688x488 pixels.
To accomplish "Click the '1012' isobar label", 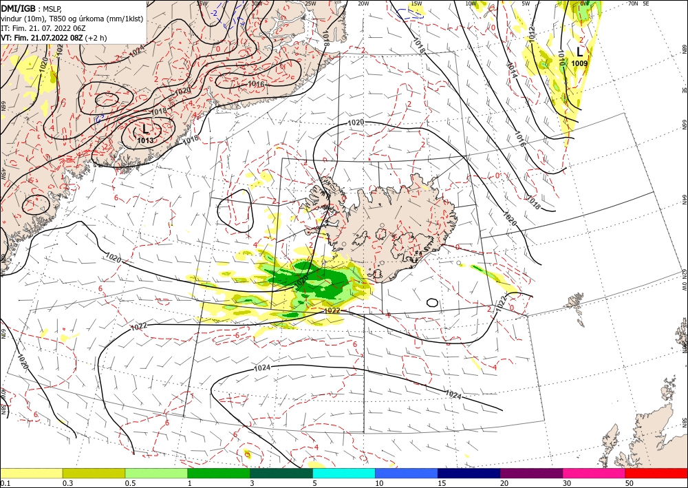I will pyautogui.click(x=532, y=34).
